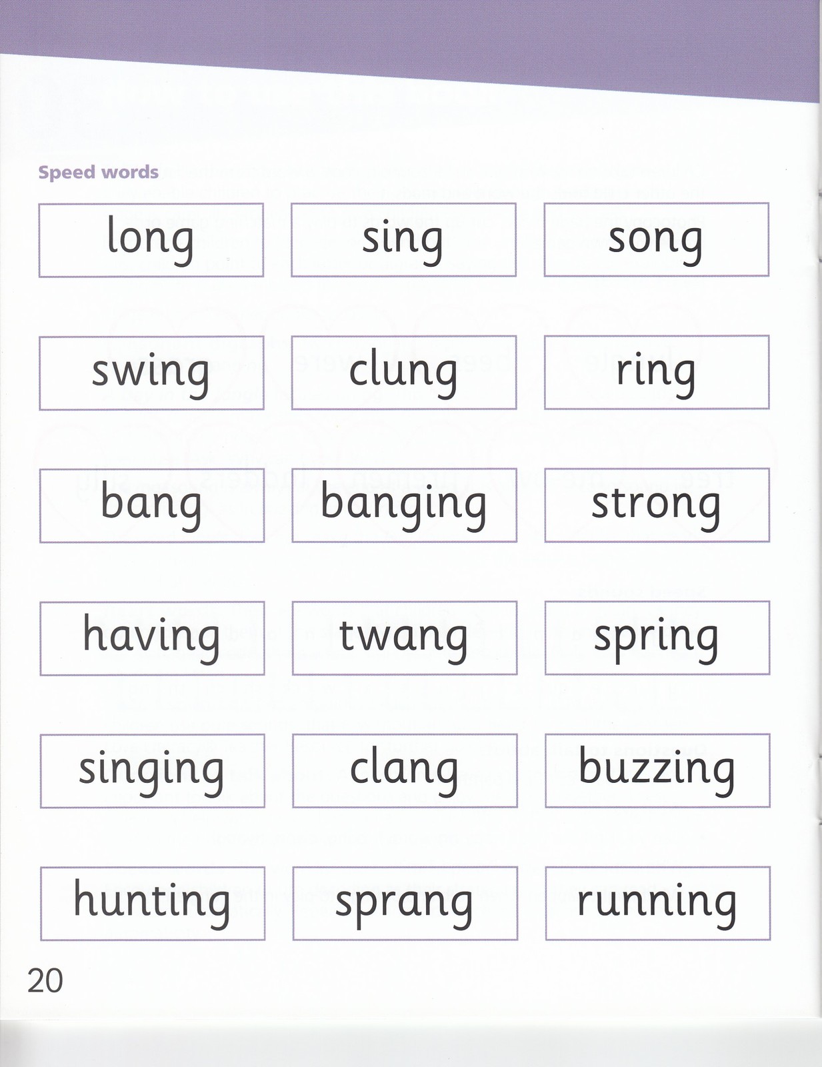Click the "Speed words" heading

pyautogui.click(x=98, y=173)
